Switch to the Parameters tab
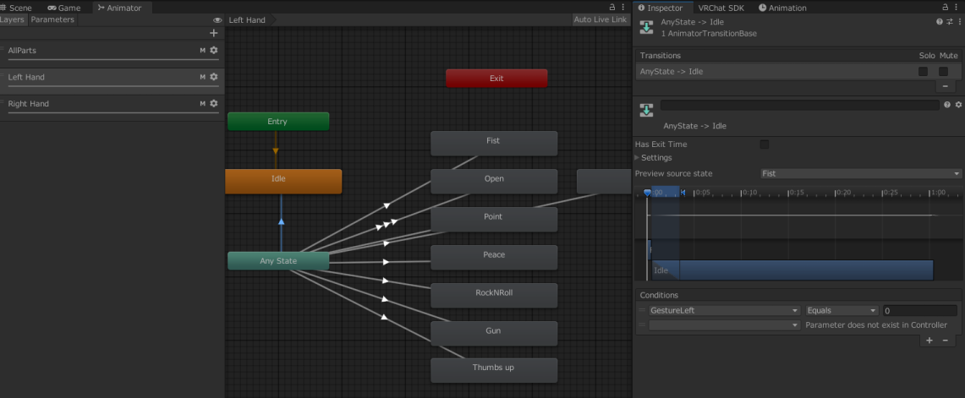The height and width of the screenshot is (398, 965). point(52,19)
